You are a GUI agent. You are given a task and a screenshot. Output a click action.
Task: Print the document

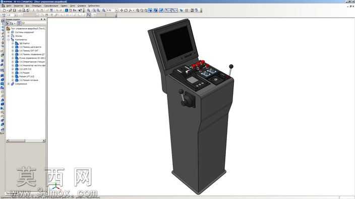20,11
